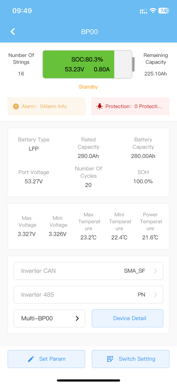Screen dimensions: 177x385
Task: Tap the grid-edit icon on Switch Setting
Action: [x=110, y=359]
